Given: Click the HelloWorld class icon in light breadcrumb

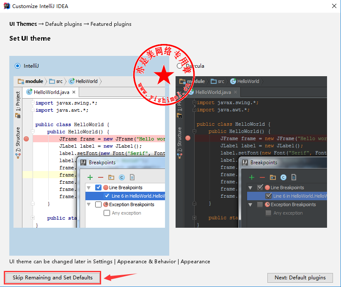Looking at the screenshot, I should point(72,81).
